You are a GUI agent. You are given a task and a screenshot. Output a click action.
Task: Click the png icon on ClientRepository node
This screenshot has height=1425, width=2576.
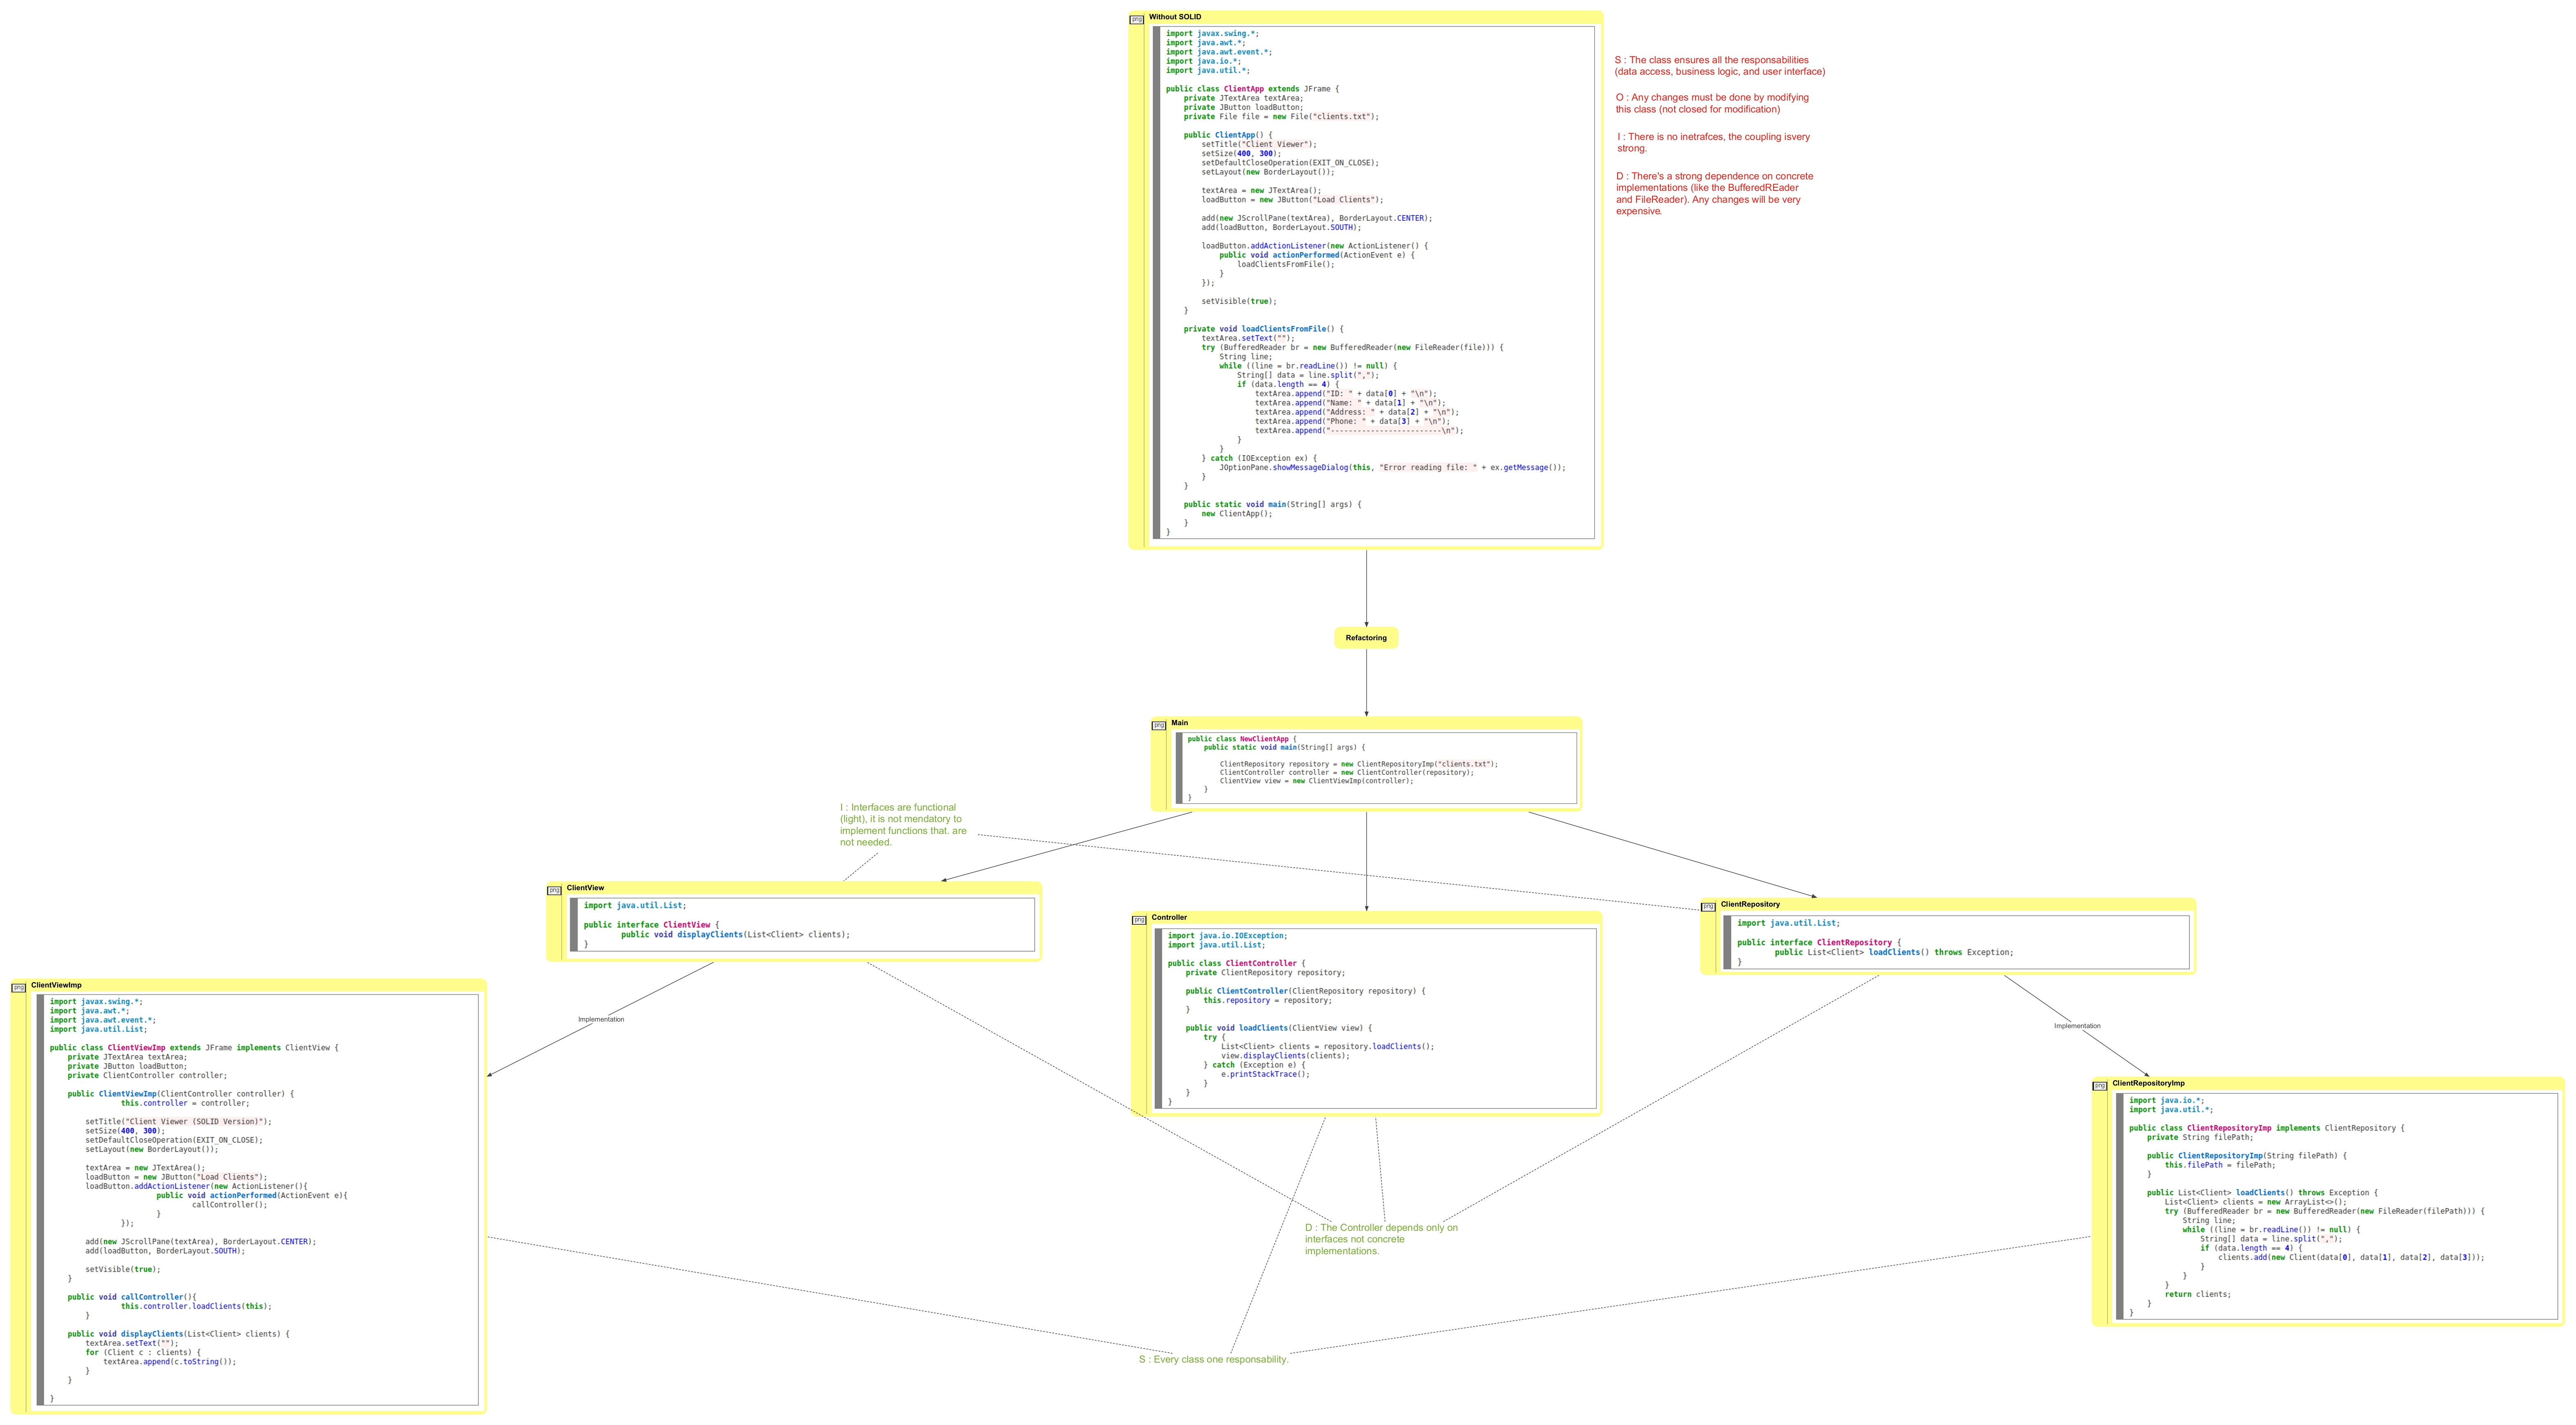click(x=1708, y=908)
